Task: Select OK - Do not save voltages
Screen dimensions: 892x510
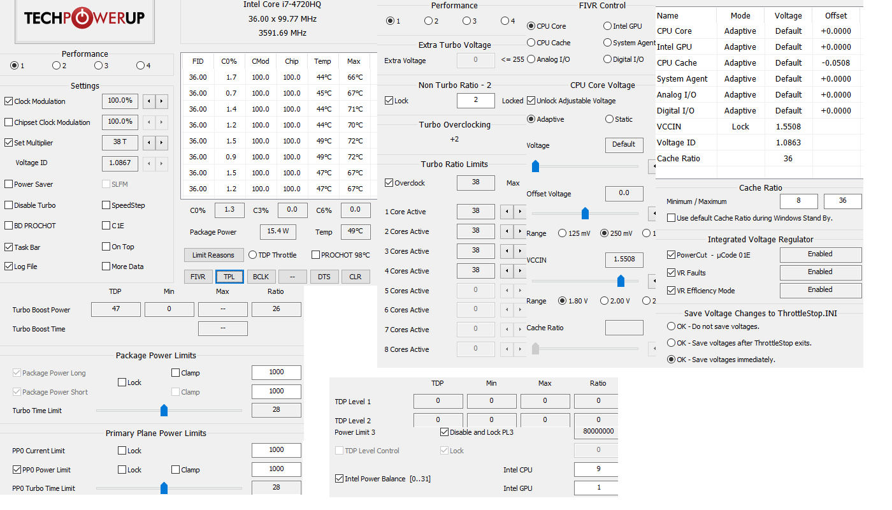Action: click(671, 326)
